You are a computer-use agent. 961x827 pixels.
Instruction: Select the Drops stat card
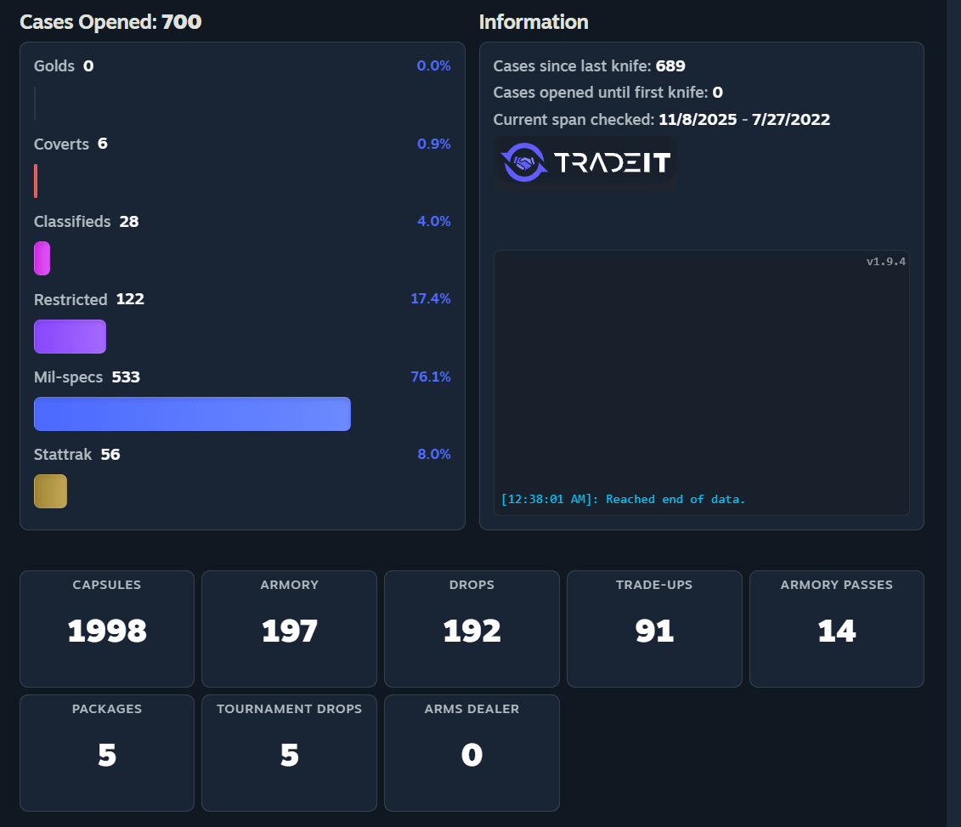point(472,629)
